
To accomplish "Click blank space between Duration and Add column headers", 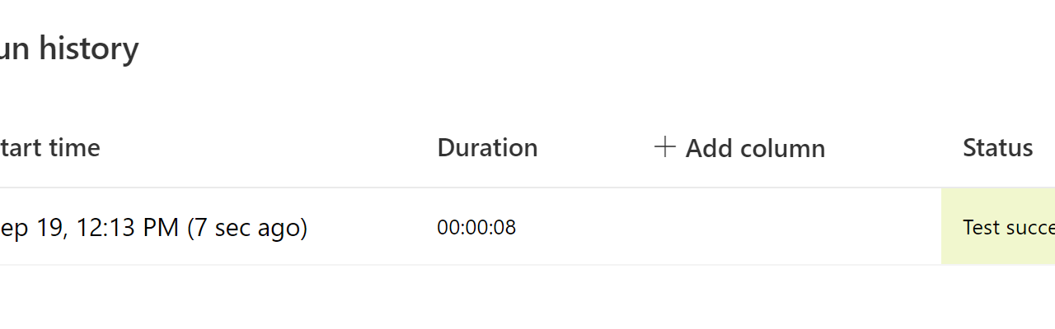I will [x=593, y=148].
